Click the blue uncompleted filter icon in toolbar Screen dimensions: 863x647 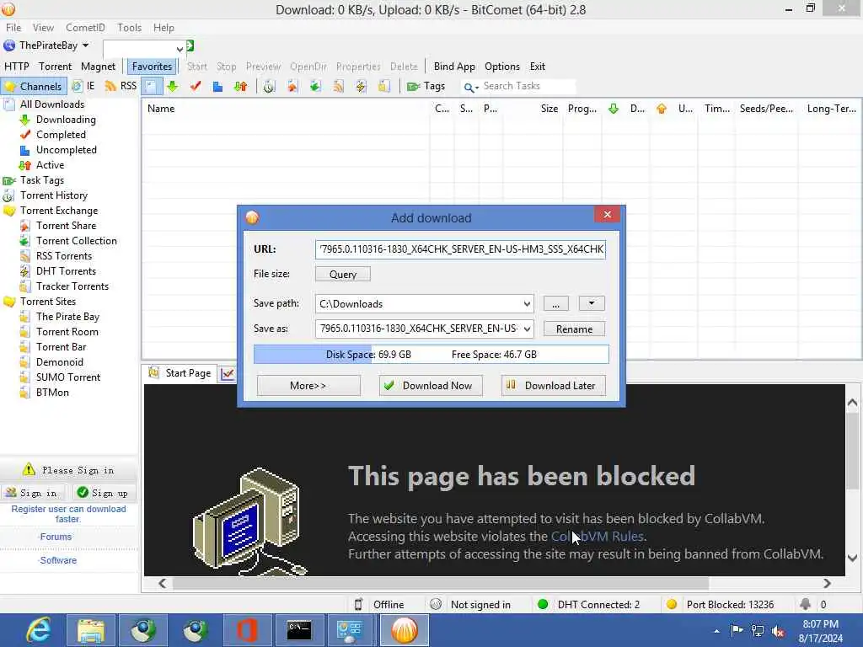[218, 87]
